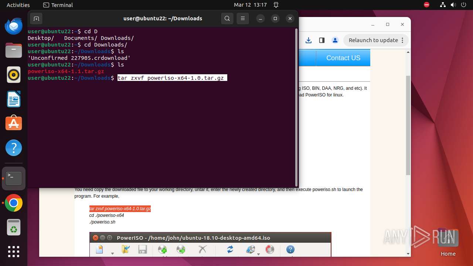Viewport: 473px width, 266px height.
Task: Open the Terminal search button
Action: pyautogui.click(x=227, y=18)
